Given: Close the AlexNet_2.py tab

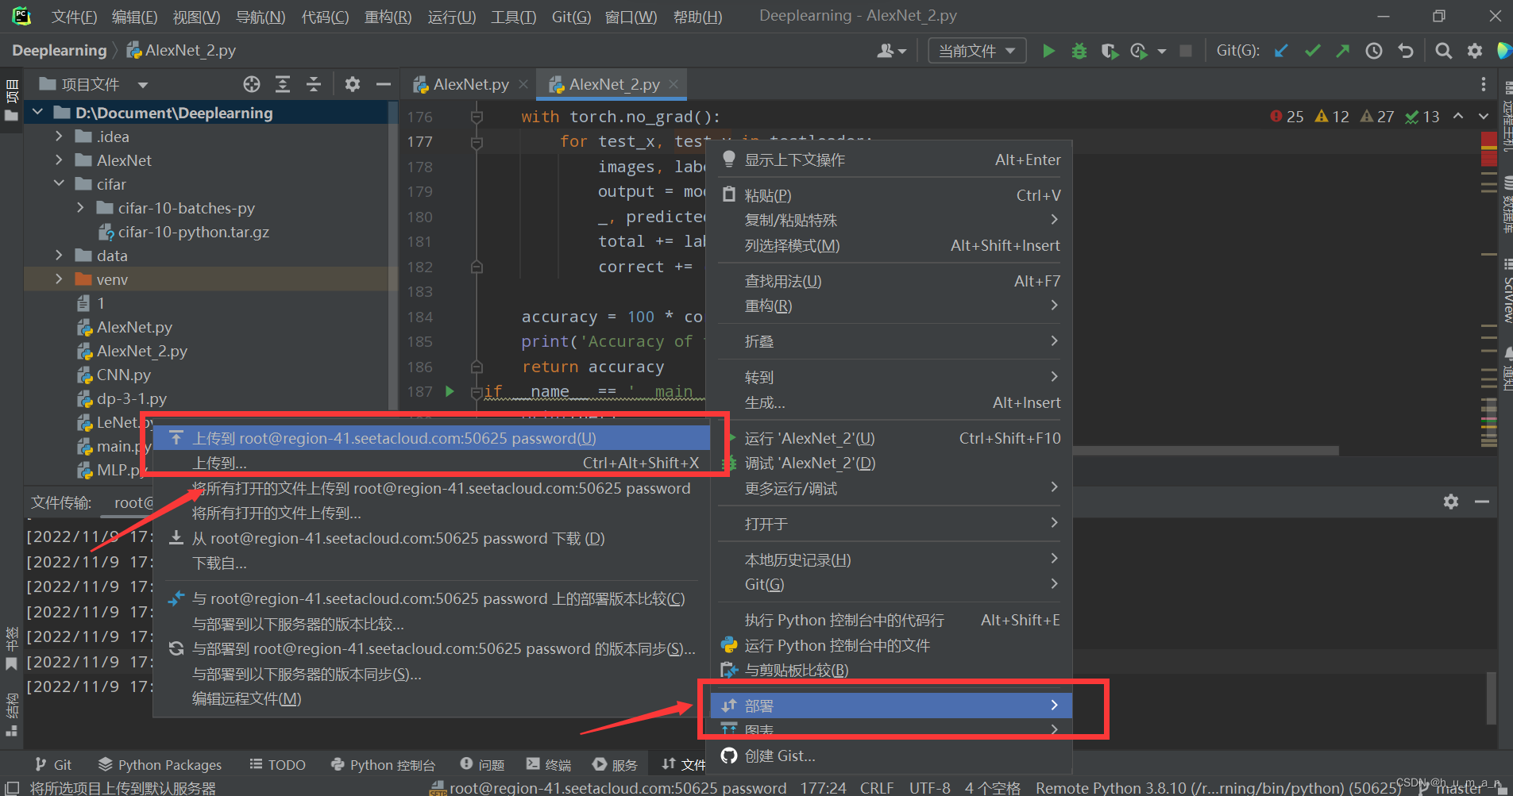Looking at the screenshot, I should (x=674, y=84).
